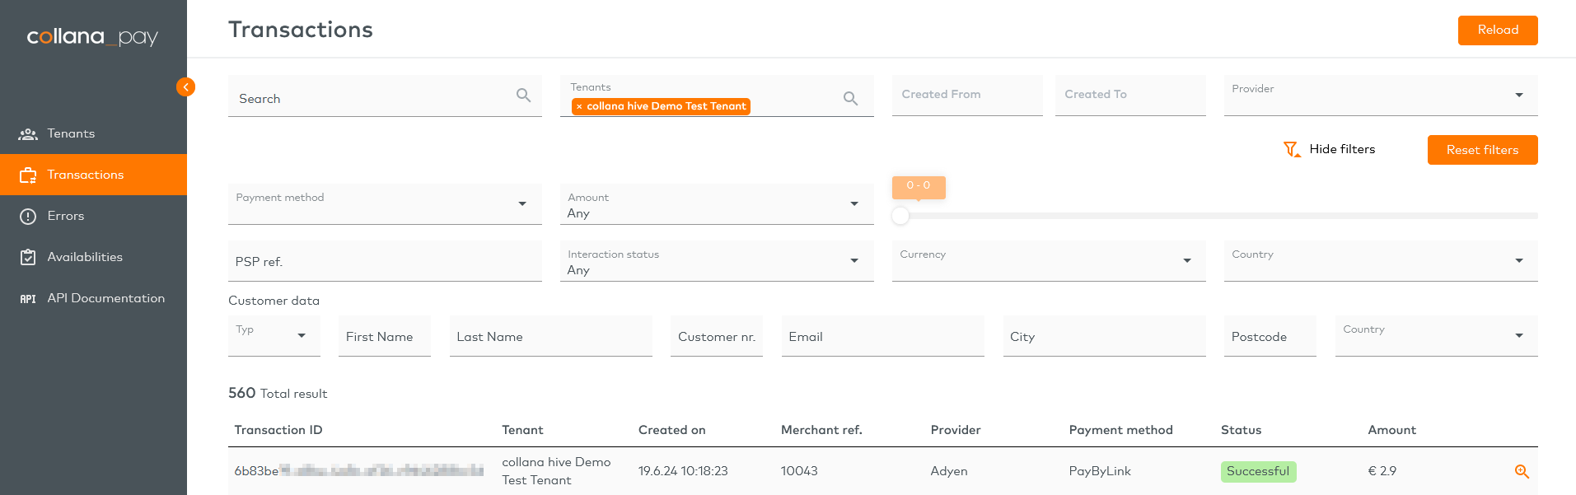This screenshot has height=495, width=1576.
Task: Focus the Postcode field
Action: pyautogui.click(x=1270, y=336)
